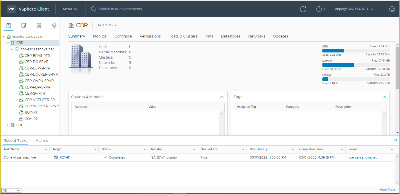
Task: Click the smiley feedback icon
Action: coord(392,9)
